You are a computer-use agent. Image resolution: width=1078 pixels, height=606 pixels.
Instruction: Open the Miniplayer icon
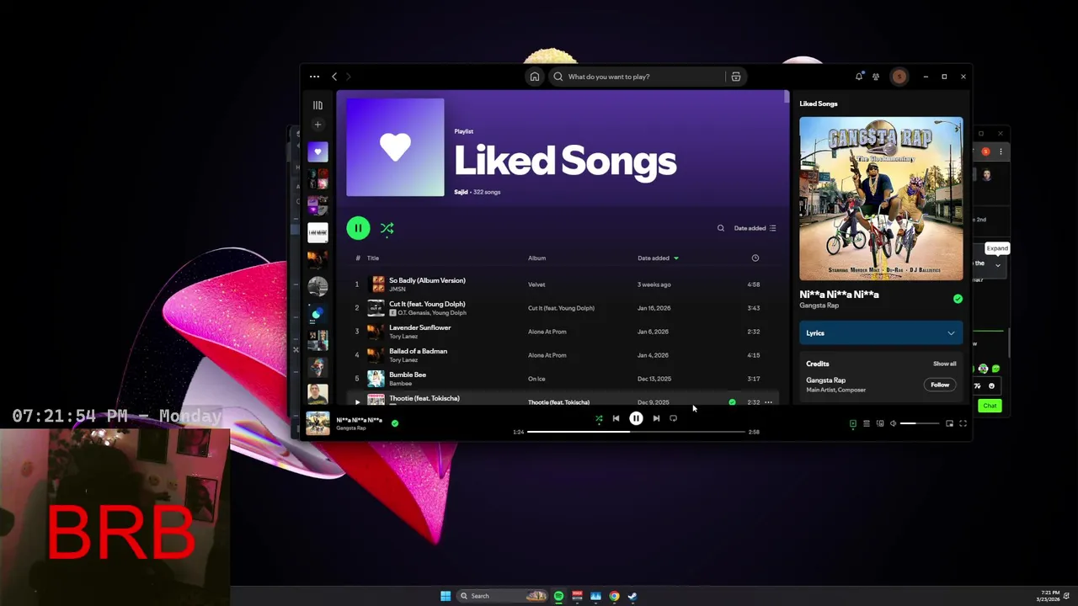(949, 423)
